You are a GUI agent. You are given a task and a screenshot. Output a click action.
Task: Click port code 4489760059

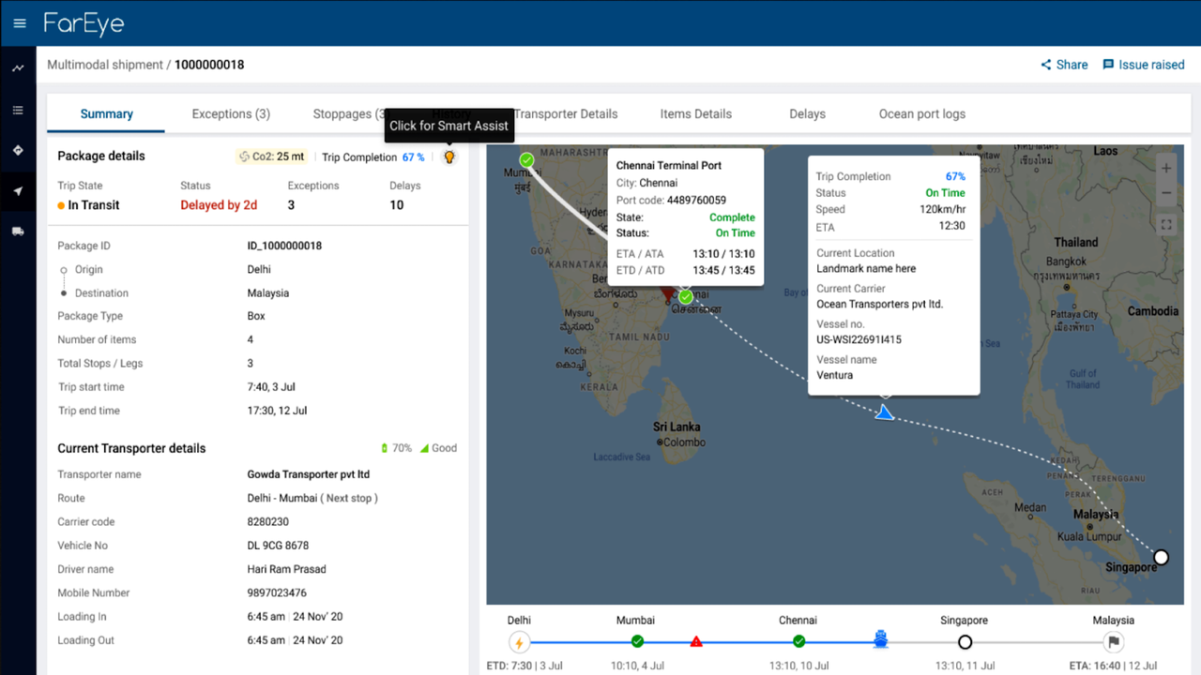click(x=697, y=200)
